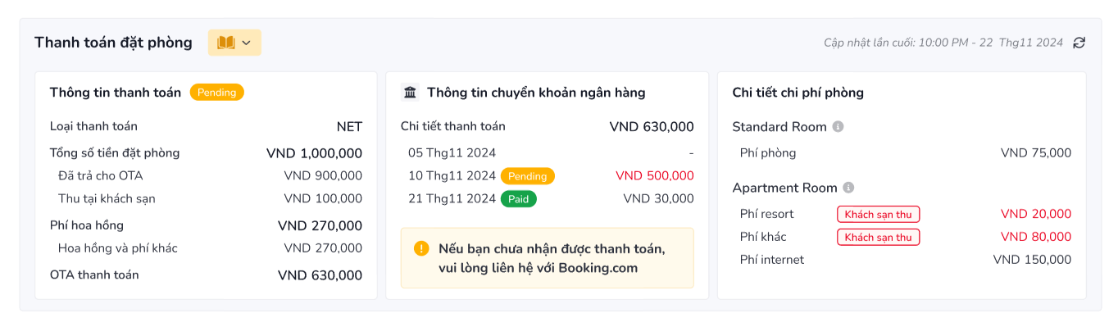This screenshot has height=327, width=1118.
Task: Click the Khách sạn thu tag for Phí resort
Action: [x=878, y=214]
